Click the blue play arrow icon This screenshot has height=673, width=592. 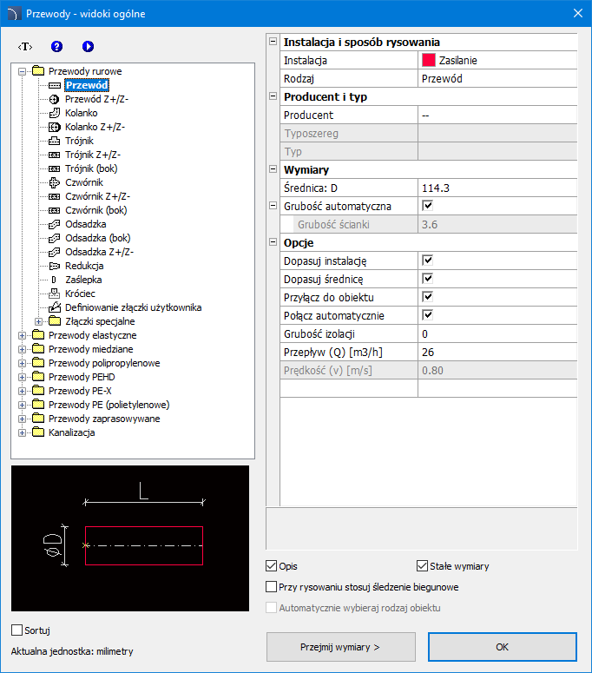88,46
